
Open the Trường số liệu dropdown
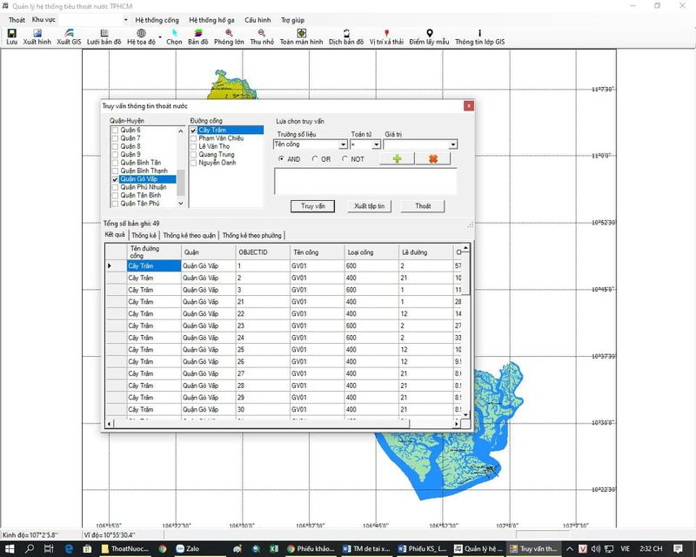343,144
